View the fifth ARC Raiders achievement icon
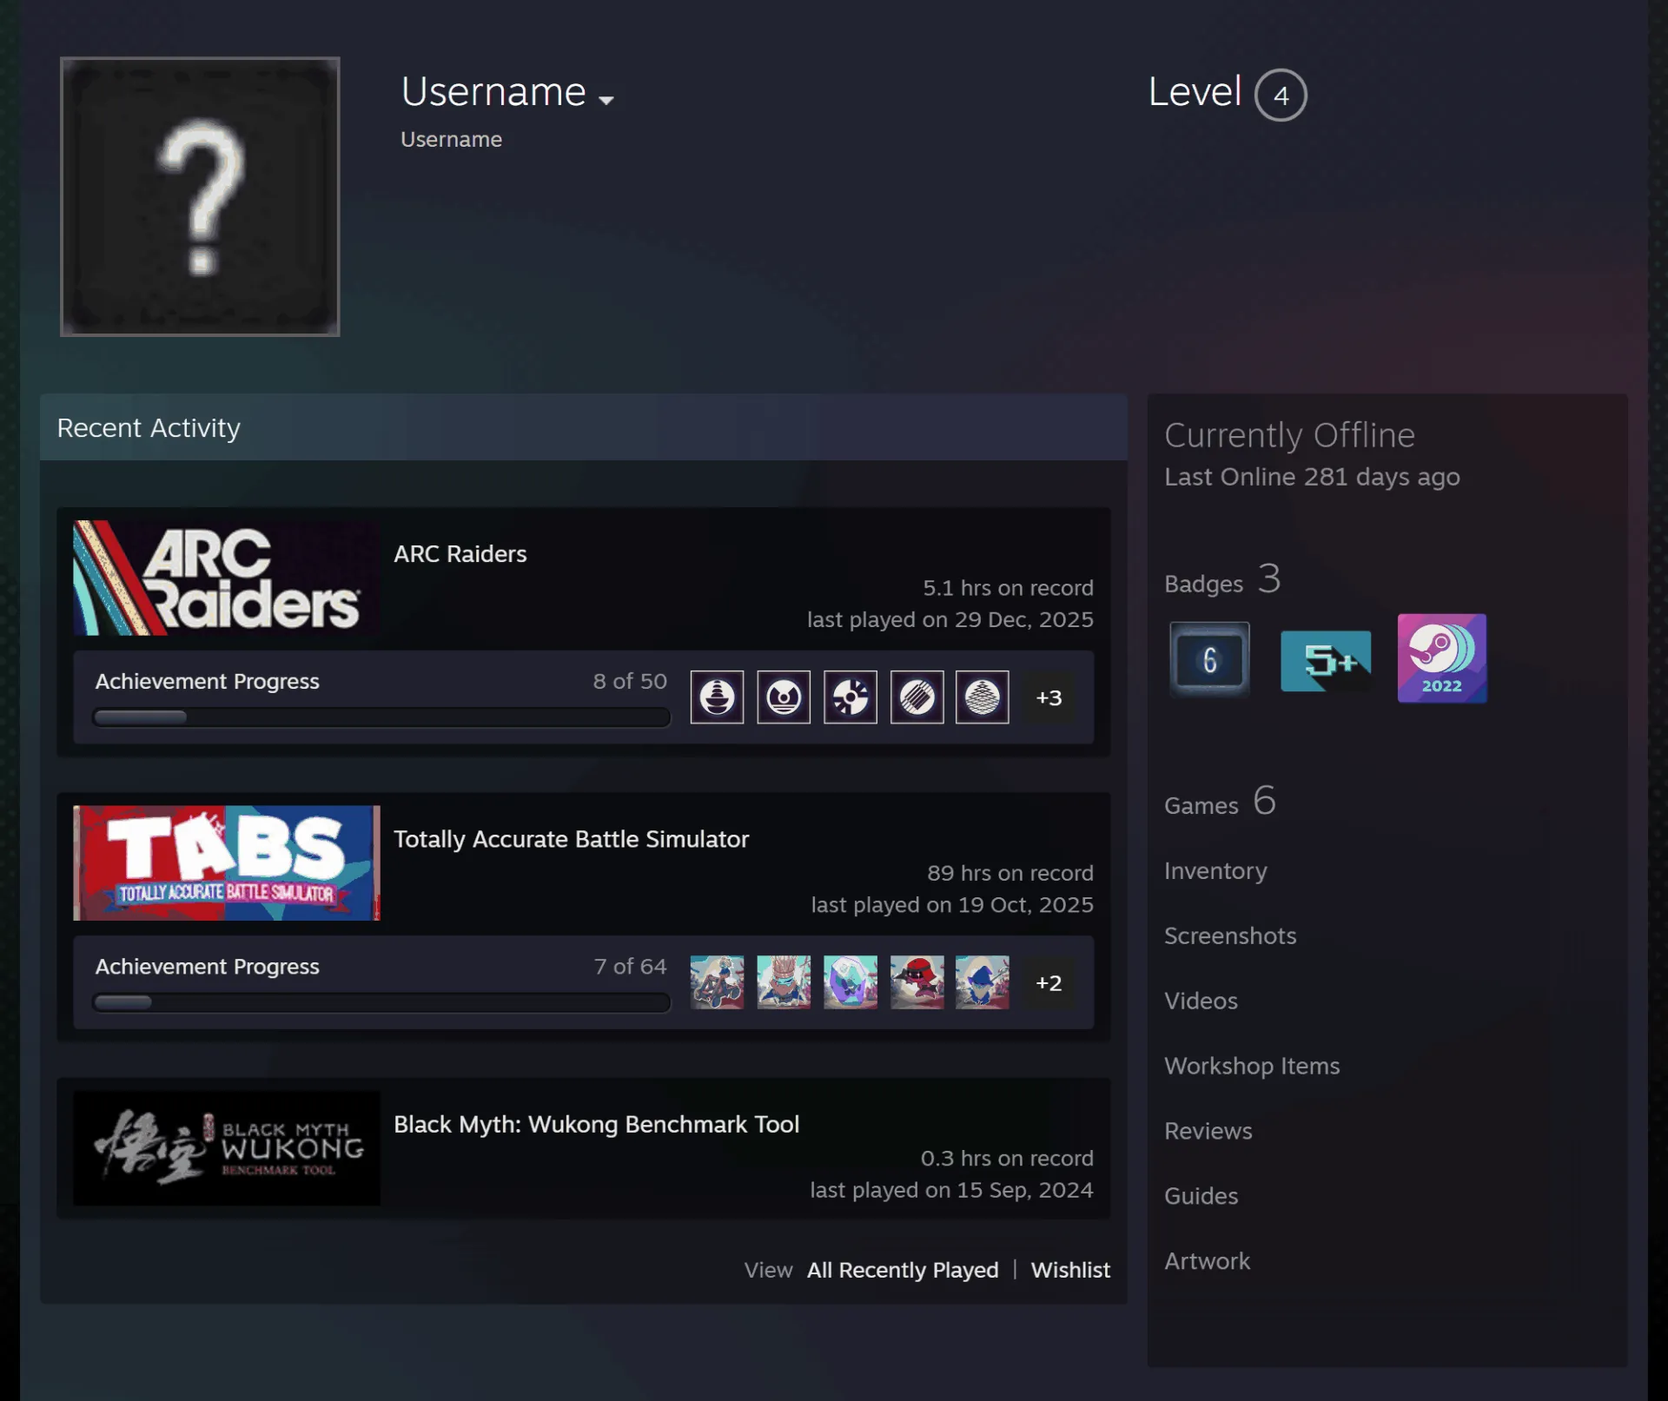 pos(983,697)
